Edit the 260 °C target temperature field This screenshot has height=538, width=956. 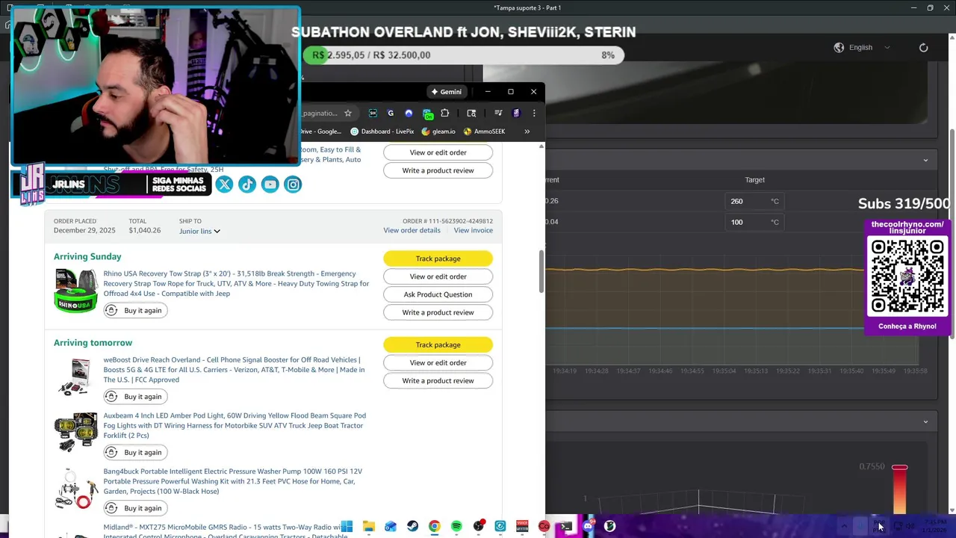tap(753, 202)
